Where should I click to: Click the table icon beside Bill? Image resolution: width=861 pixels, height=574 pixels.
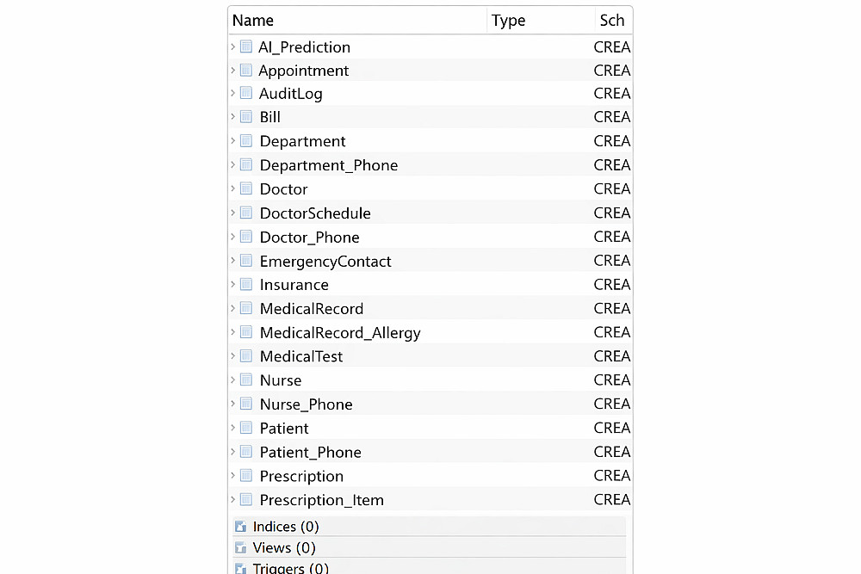click(246, 117)
